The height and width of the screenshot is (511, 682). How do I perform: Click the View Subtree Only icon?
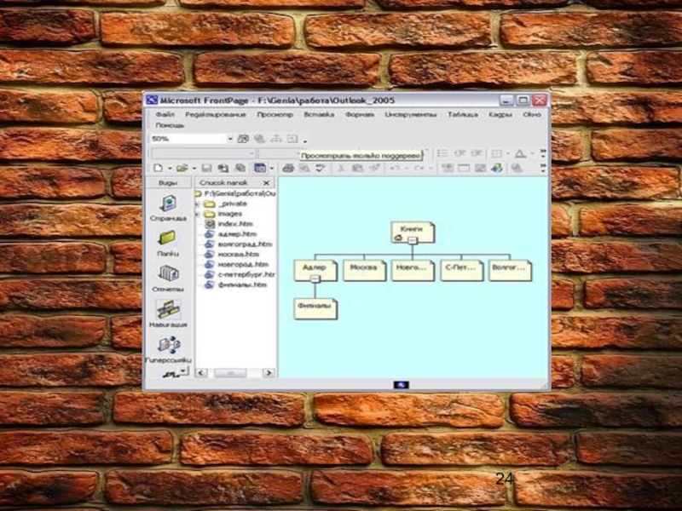[292, 139]
